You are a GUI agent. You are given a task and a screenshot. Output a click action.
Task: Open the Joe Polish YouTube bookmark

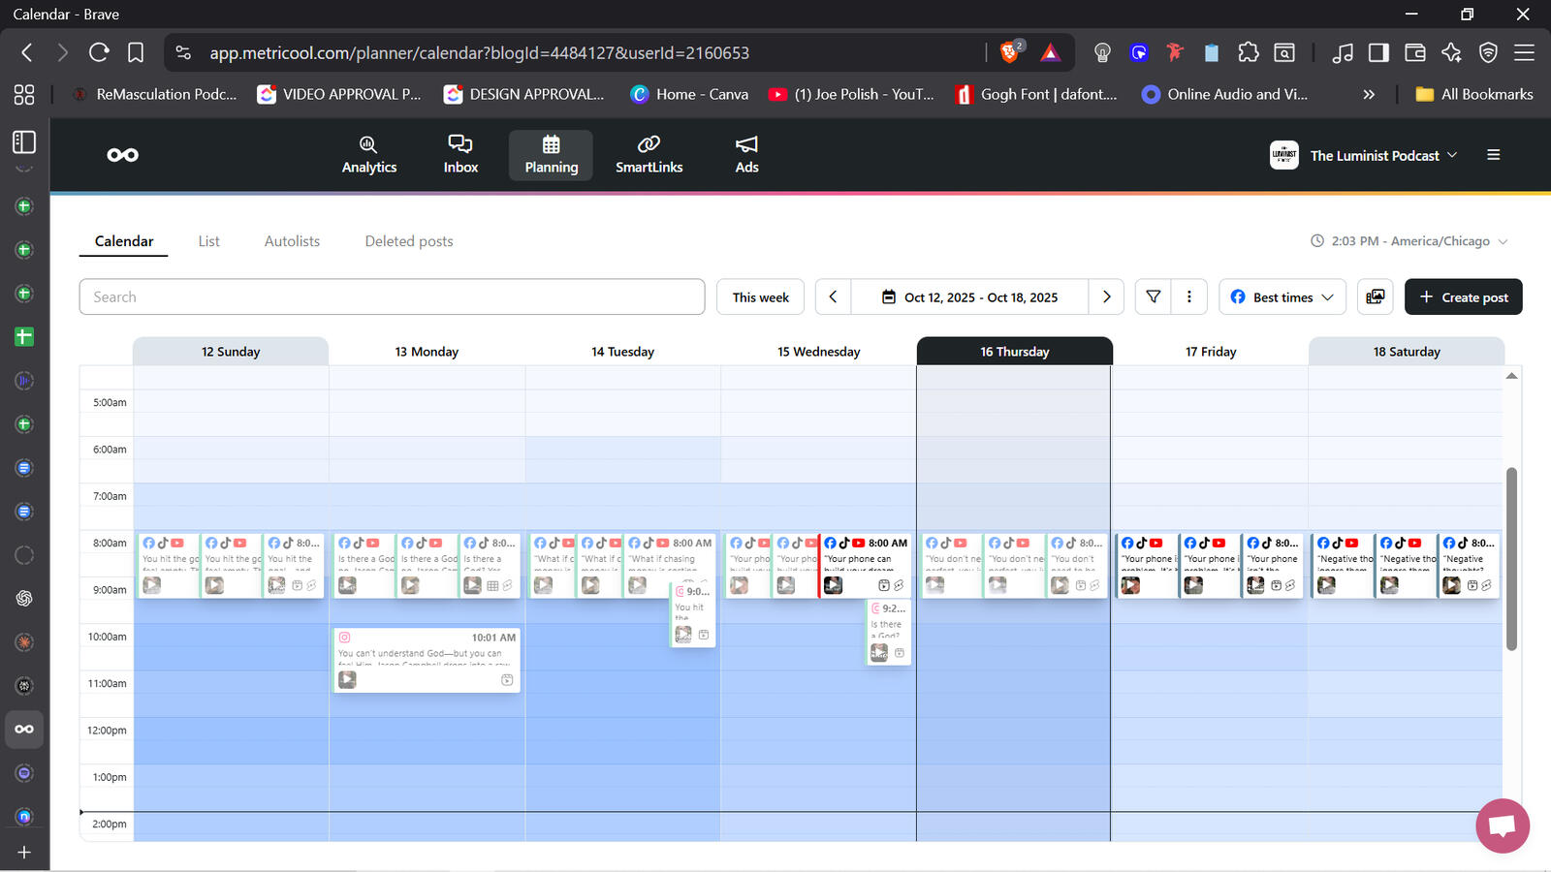pyautogui.click(x=851, y=94)
